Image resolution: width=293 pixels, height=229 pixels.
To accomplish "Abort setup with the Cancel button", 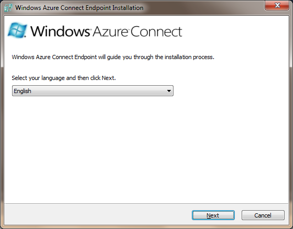I will [263, 215].
